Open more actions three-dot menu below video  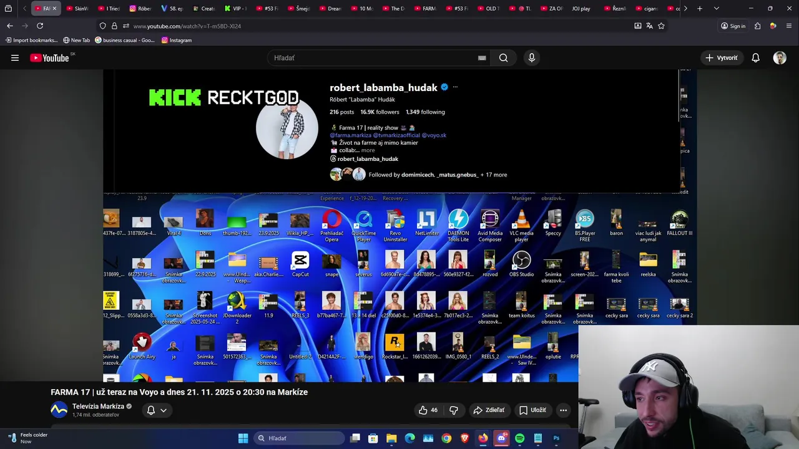(563, 410)
